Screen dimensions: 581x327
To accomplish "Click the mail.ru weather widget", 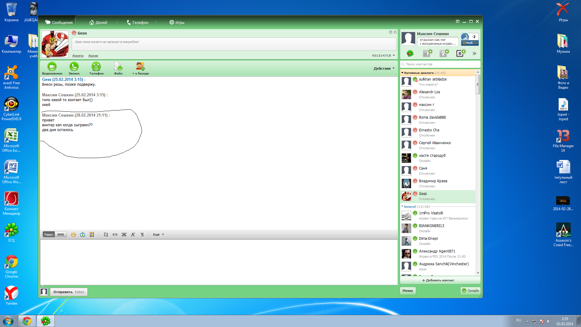I will (x=470, y=39).
